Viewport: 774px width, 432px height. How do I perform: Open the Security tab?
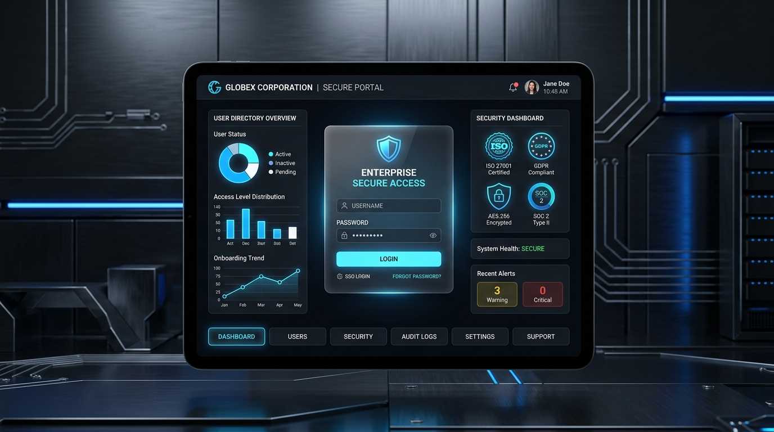358,336
